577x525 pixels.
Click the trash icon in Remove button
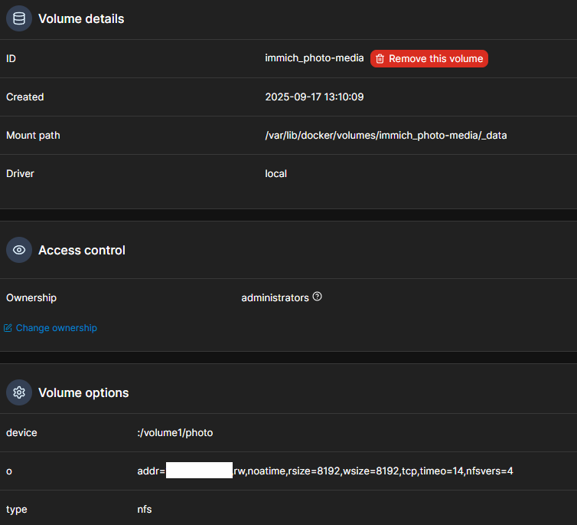[x=380, y=59]
